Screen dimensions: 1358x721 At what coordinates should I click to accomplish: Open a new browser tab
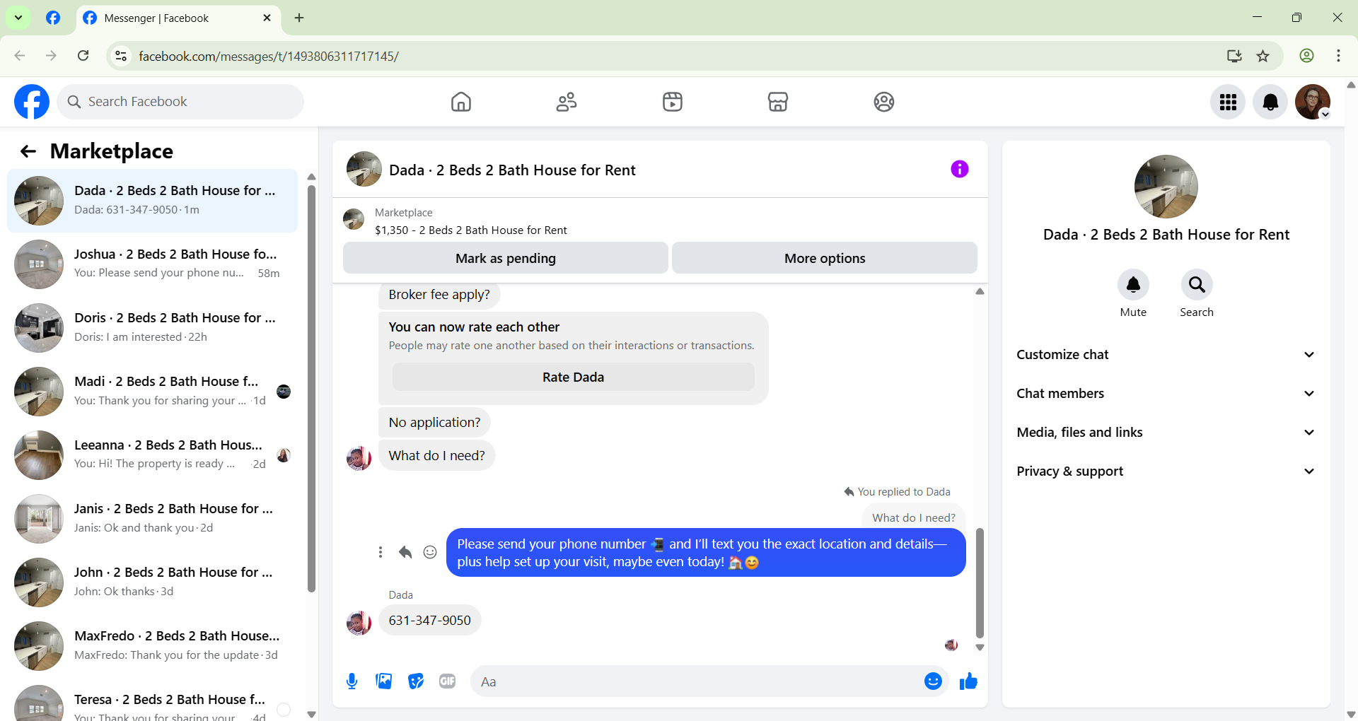[x=299, y=18]
